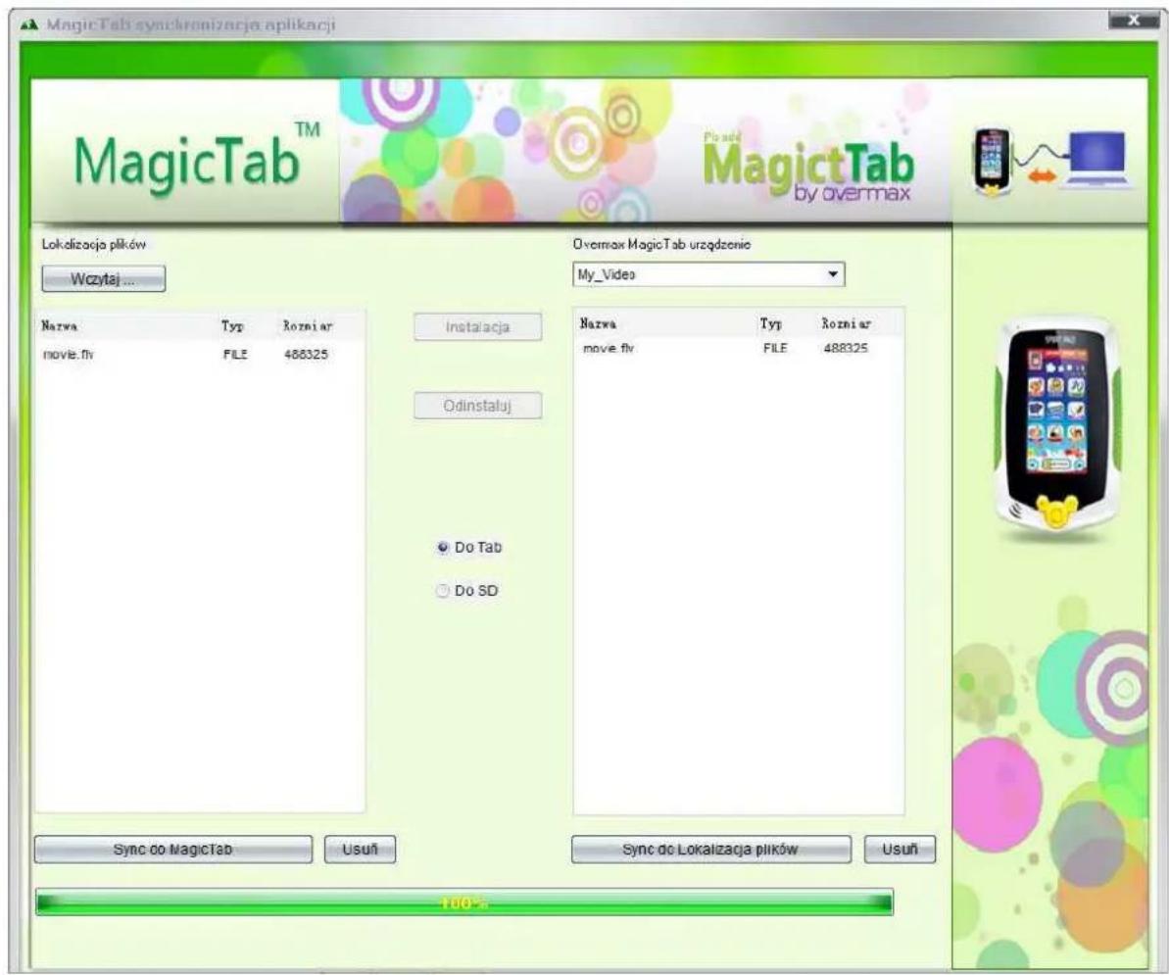Click Usuń next to Sync do MagicTab
1169x975 pixels.
(x=360, y=850)
